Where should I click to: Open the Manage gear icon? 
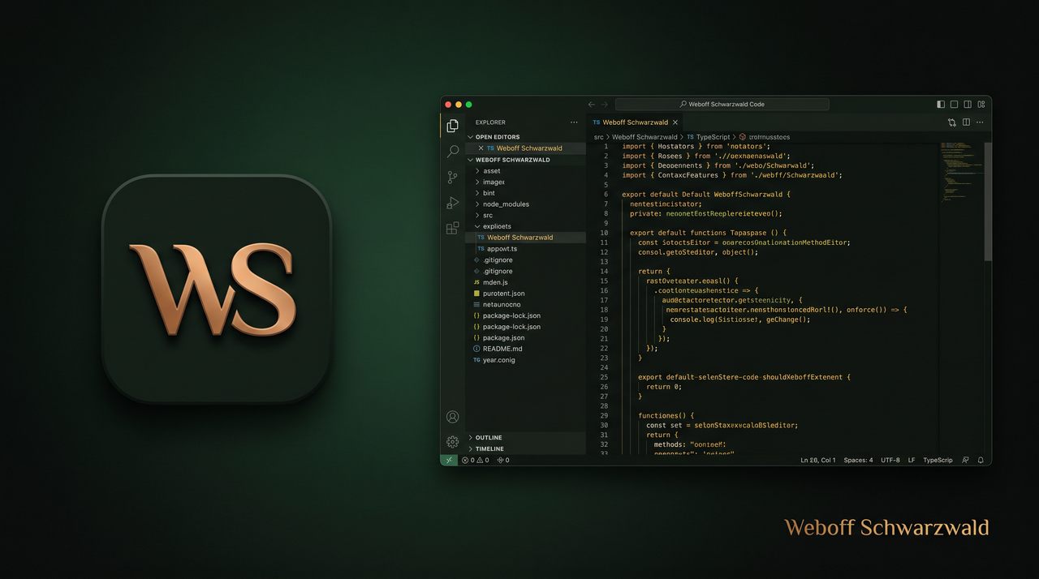click(453, 442)
